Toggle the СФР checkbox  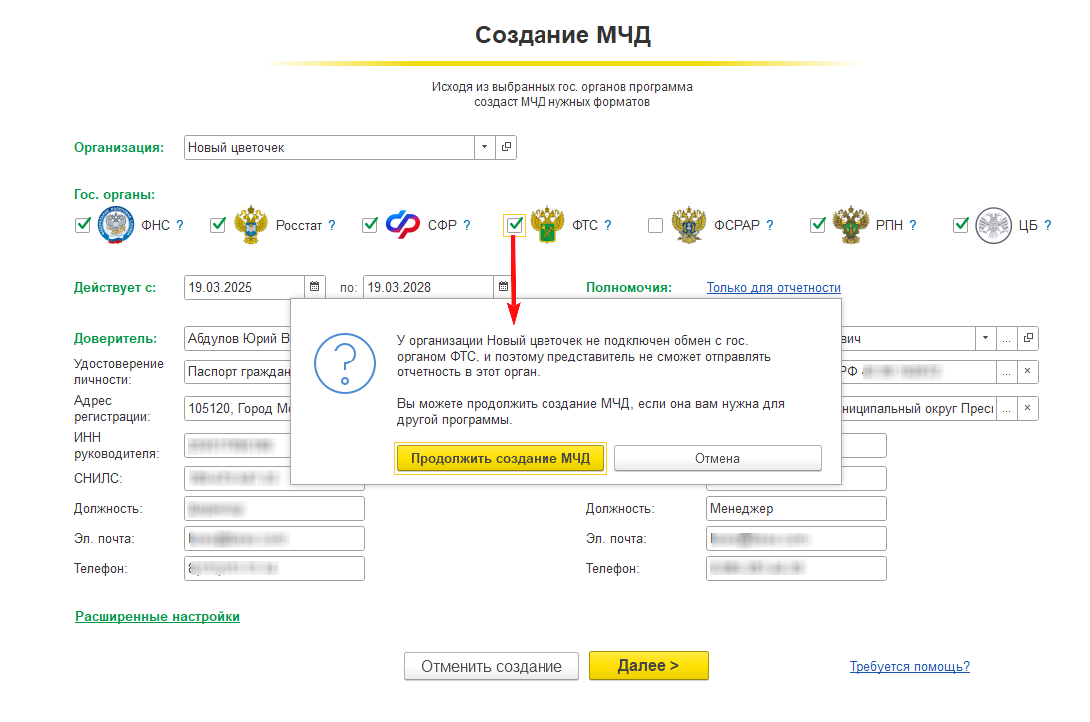pyautogui.click(x=370, y=225)
